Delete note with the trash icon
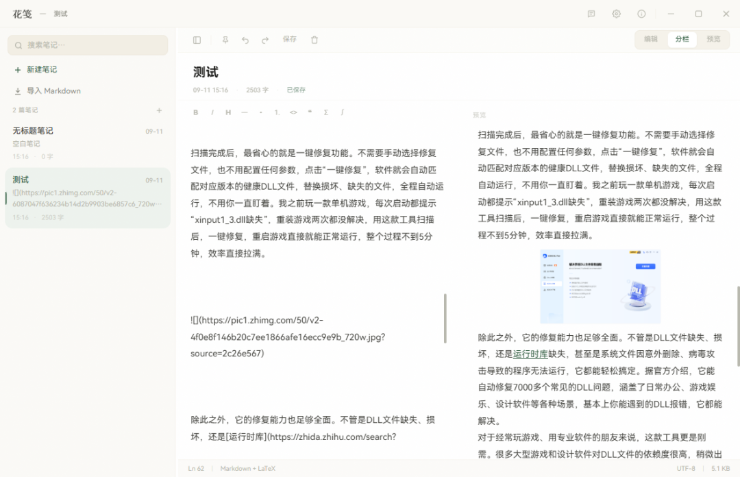The height and width of the screenshot is (477, 740). click(x=314, y=40)
